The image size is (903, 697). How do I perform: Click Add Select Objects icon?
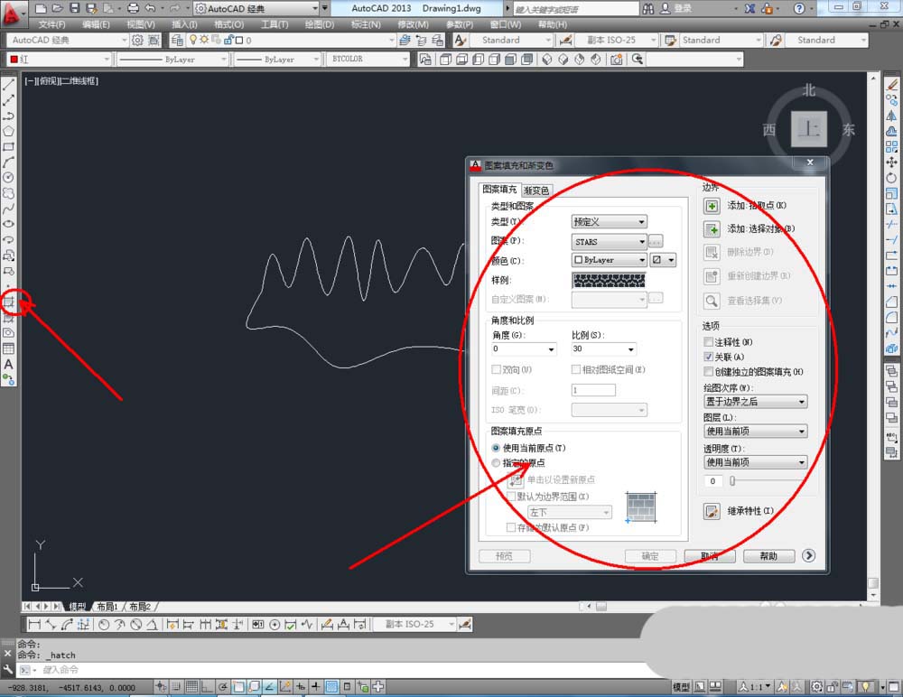tap(712, 229)
